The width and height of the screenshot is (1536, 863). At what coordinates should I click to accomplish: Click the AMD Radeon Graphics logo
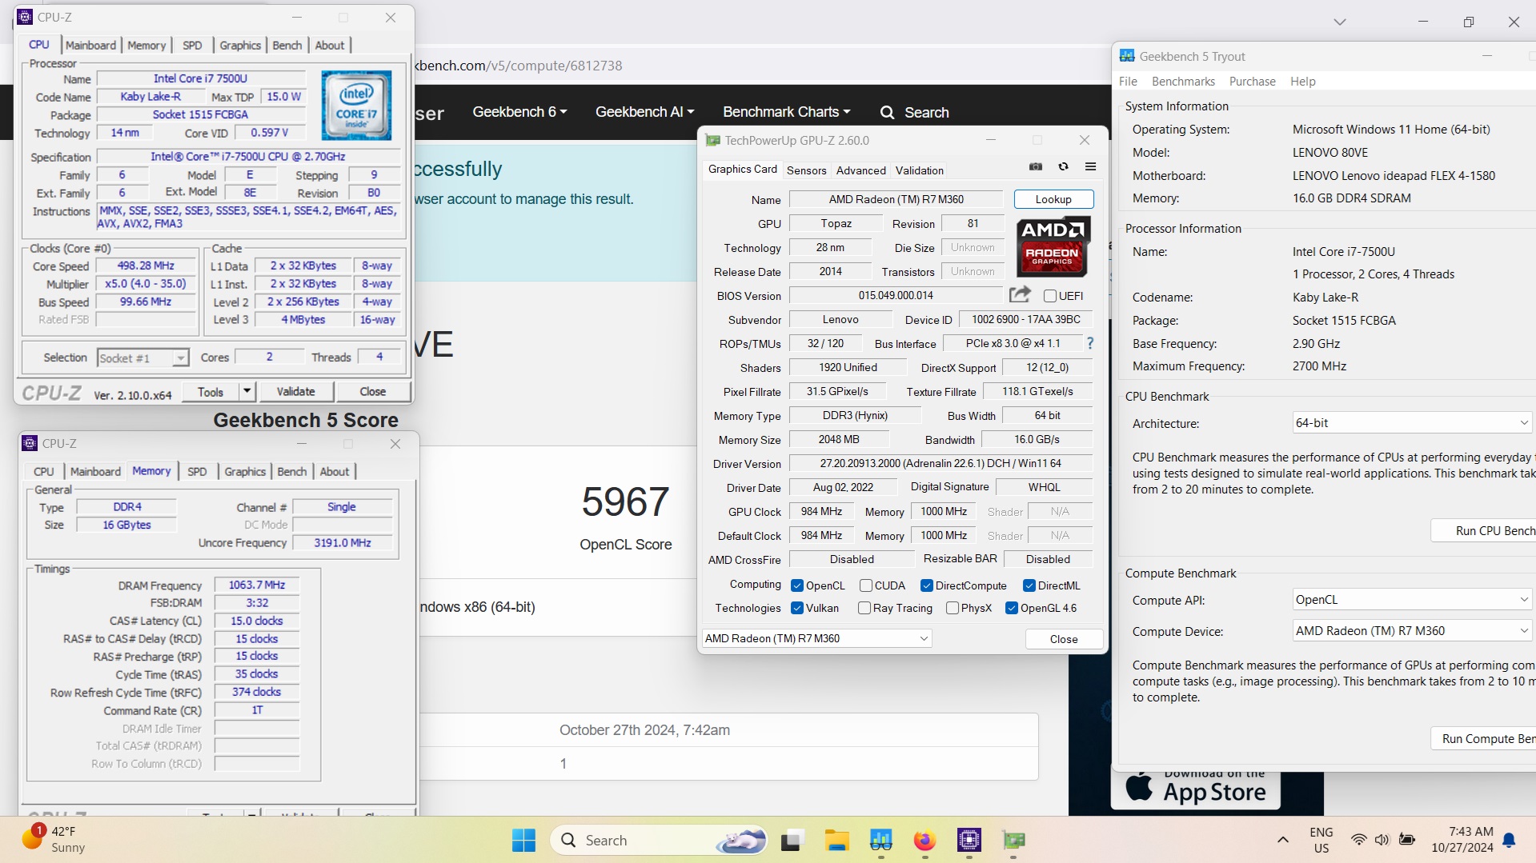point(1053,247)
